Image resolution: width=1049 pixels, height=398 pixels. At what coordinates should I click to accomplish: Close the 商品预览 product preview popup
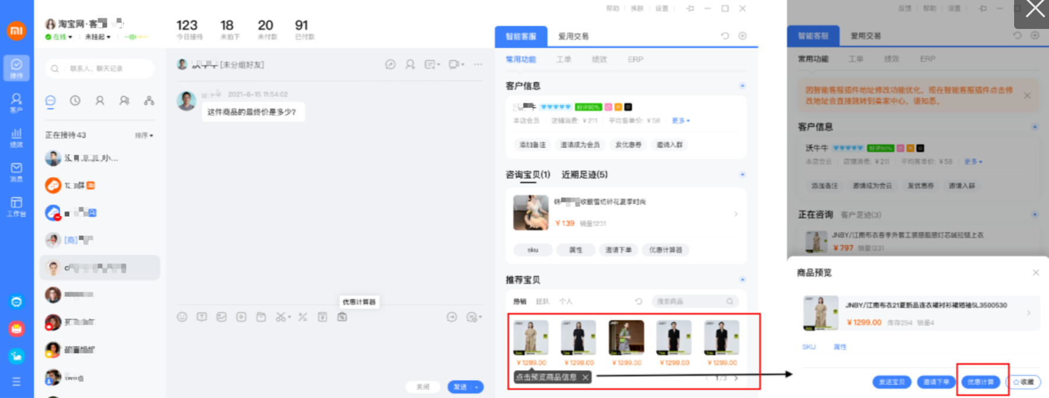point(1035,272)
